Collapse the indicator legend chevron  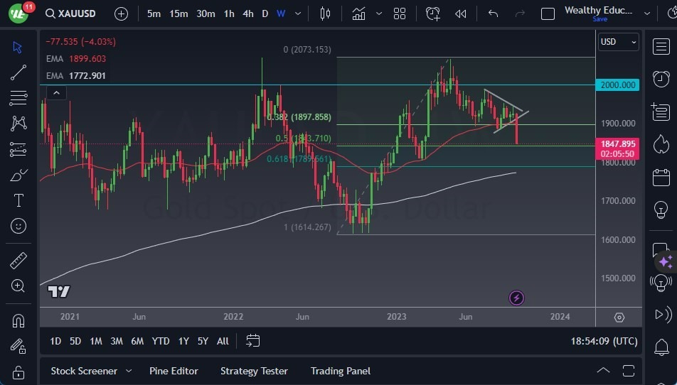(56, 92)
